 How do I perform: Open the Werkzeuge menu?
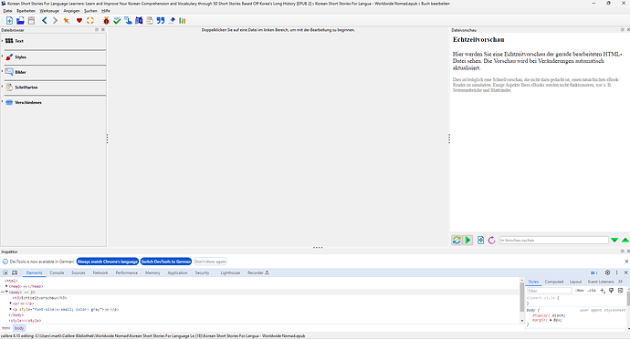(x=49, y=11)
